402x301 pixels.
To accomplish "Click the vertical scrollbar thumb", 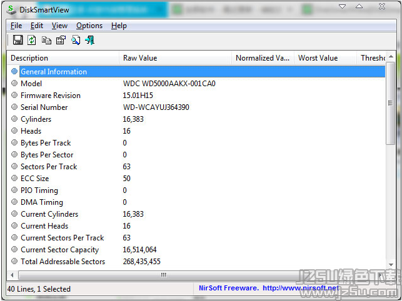I will (x=391, y=103).
